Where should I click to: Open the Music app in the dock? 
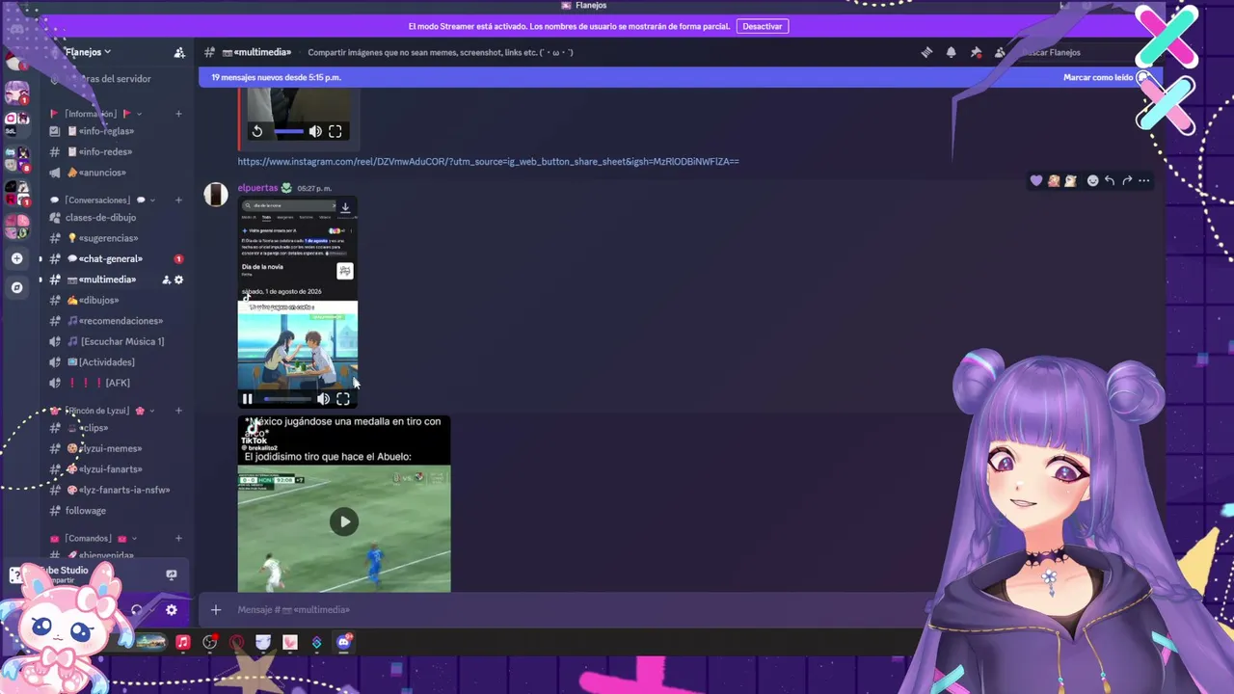click(x=183, y=642)
